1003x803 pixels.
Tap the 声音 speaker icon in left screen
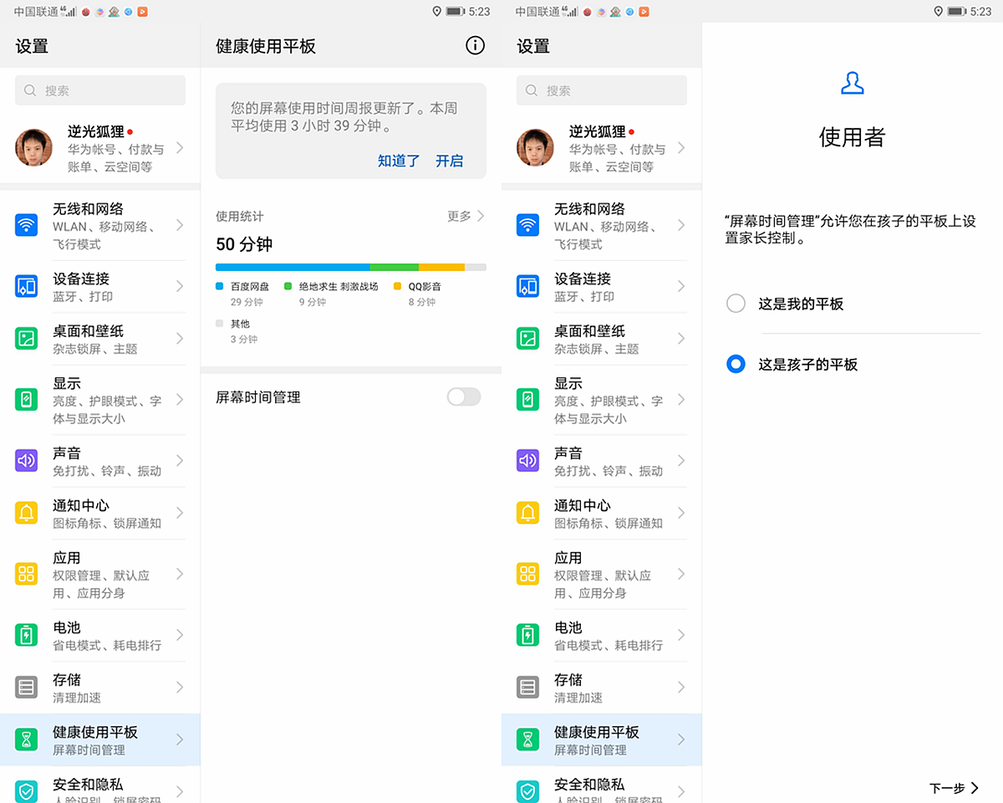26,460
